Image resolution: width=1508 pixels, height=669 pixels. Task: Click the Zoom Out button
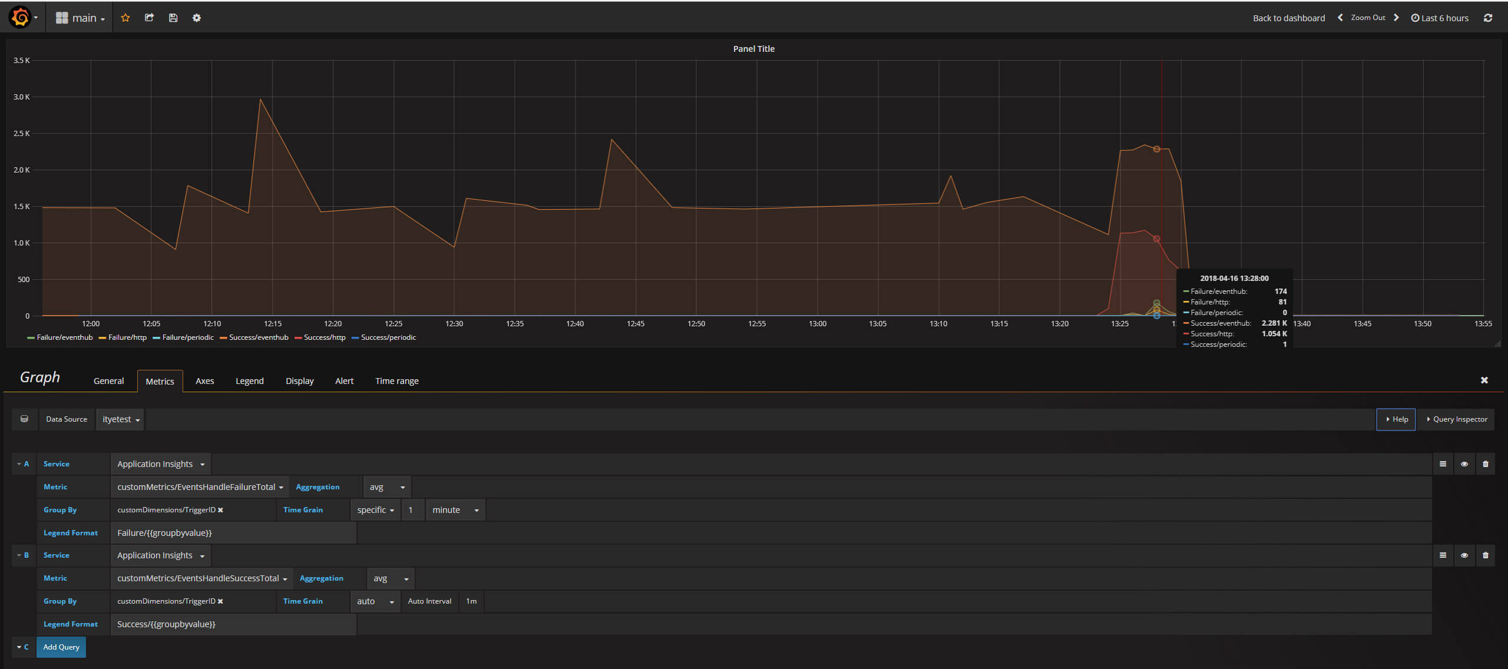tap(1368, 18)
